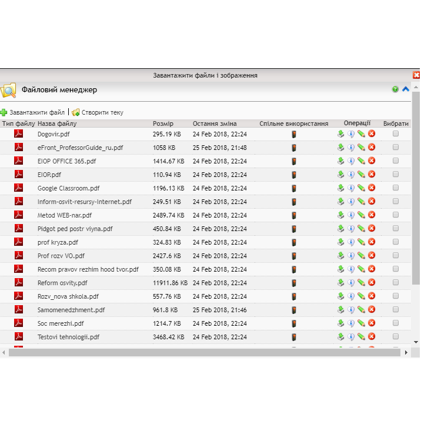Close the Завантажити файли і зображення dialog
Screen dimensions: 421x421
pyautogui.click(x=416, y=75)
